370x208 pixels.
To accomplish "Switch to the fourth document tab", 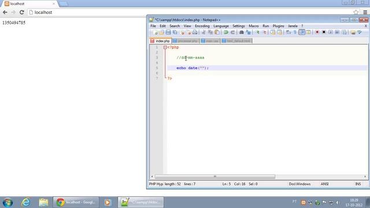I will point(236,41).
